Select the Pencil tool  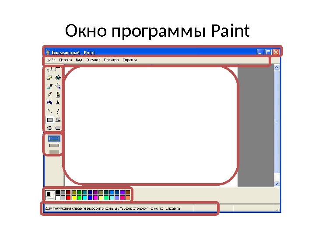pos(49,94)
